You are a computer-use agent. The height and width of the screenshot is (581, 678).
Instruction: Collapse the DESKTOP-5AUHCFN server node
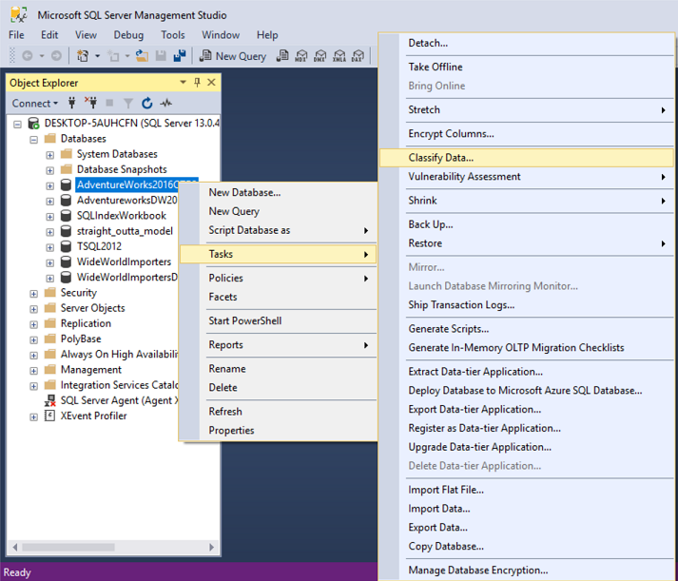pos(17,125)
